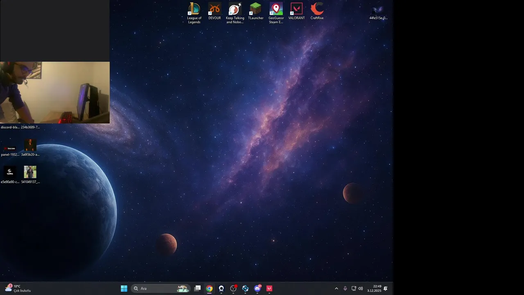
Task: Click the 234b3689-7... file label
Action: click(x=30, y=127)
